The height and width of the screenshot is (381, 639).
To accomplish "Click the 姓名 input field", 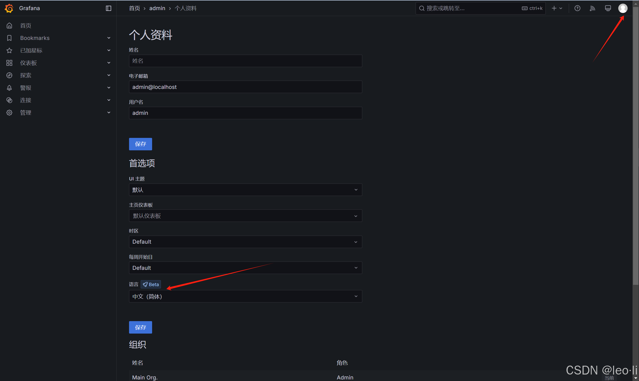I will tap(245, 61).
